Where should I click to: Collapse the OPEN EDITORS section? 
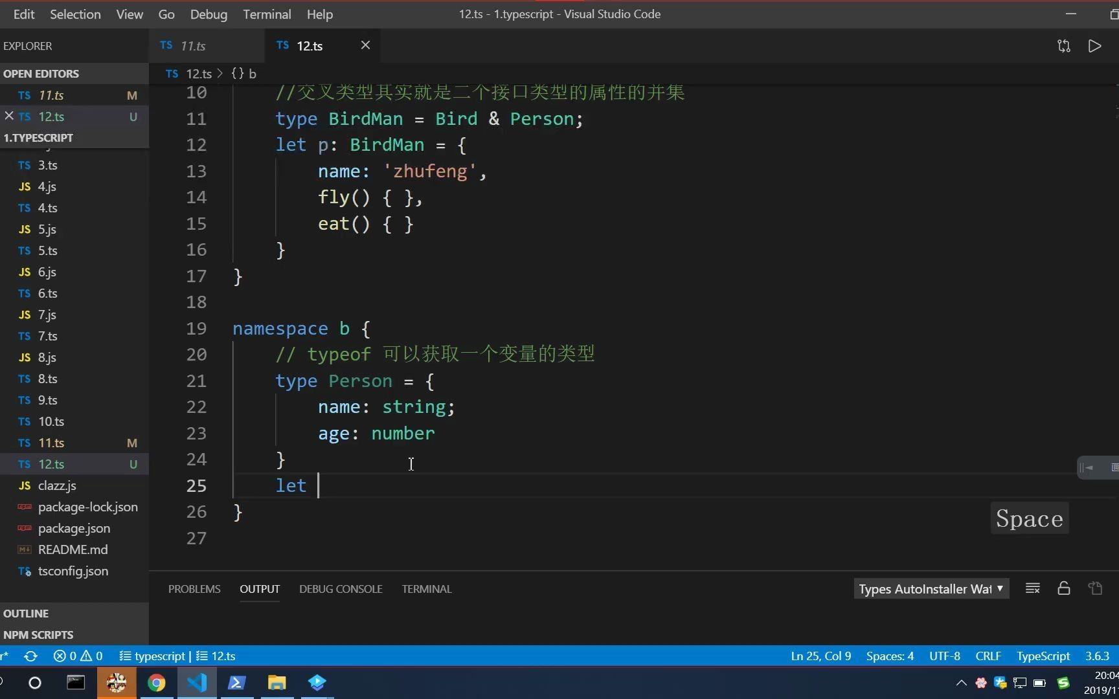tap(41, 73)
